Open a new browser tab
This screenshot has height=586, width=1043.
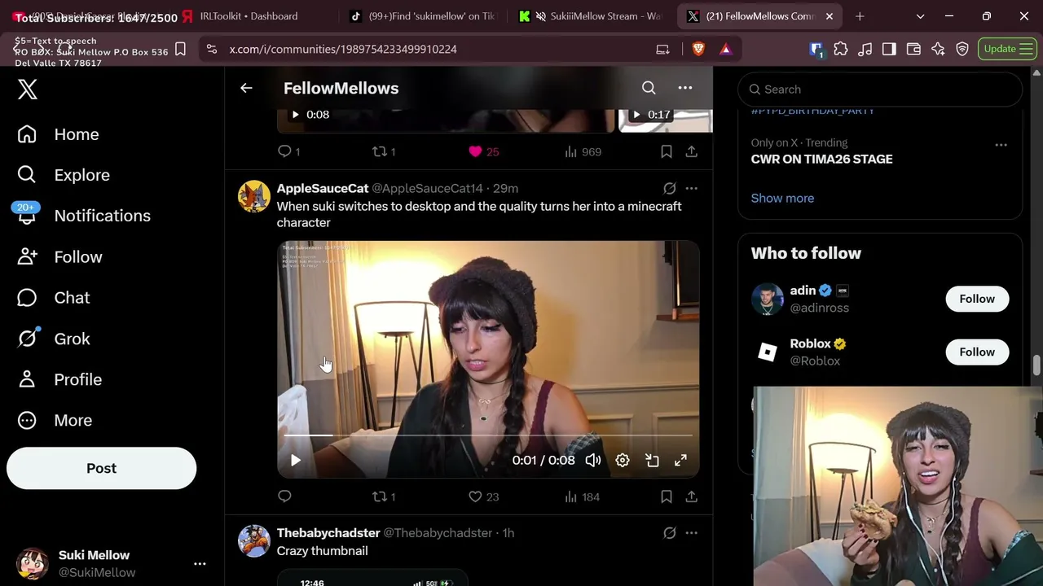tap(860, 16)
